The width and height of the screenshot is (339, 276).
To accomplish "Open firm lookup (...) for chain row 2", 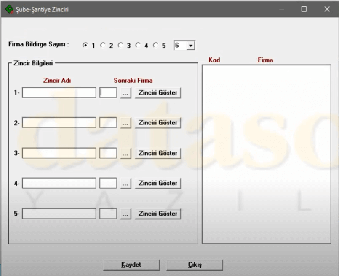I will pos(125,123).
